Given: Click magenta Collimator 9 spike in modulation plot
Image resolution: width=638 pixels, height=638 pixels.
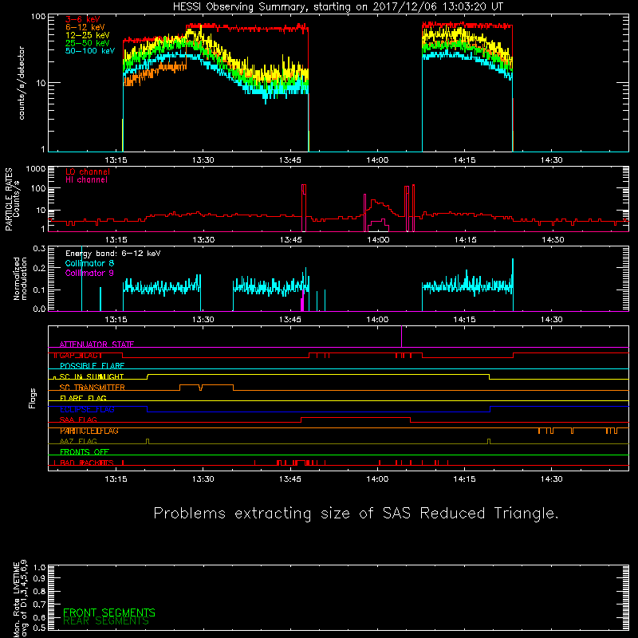Looking at the screenshot, I should [x=302, y=301].
